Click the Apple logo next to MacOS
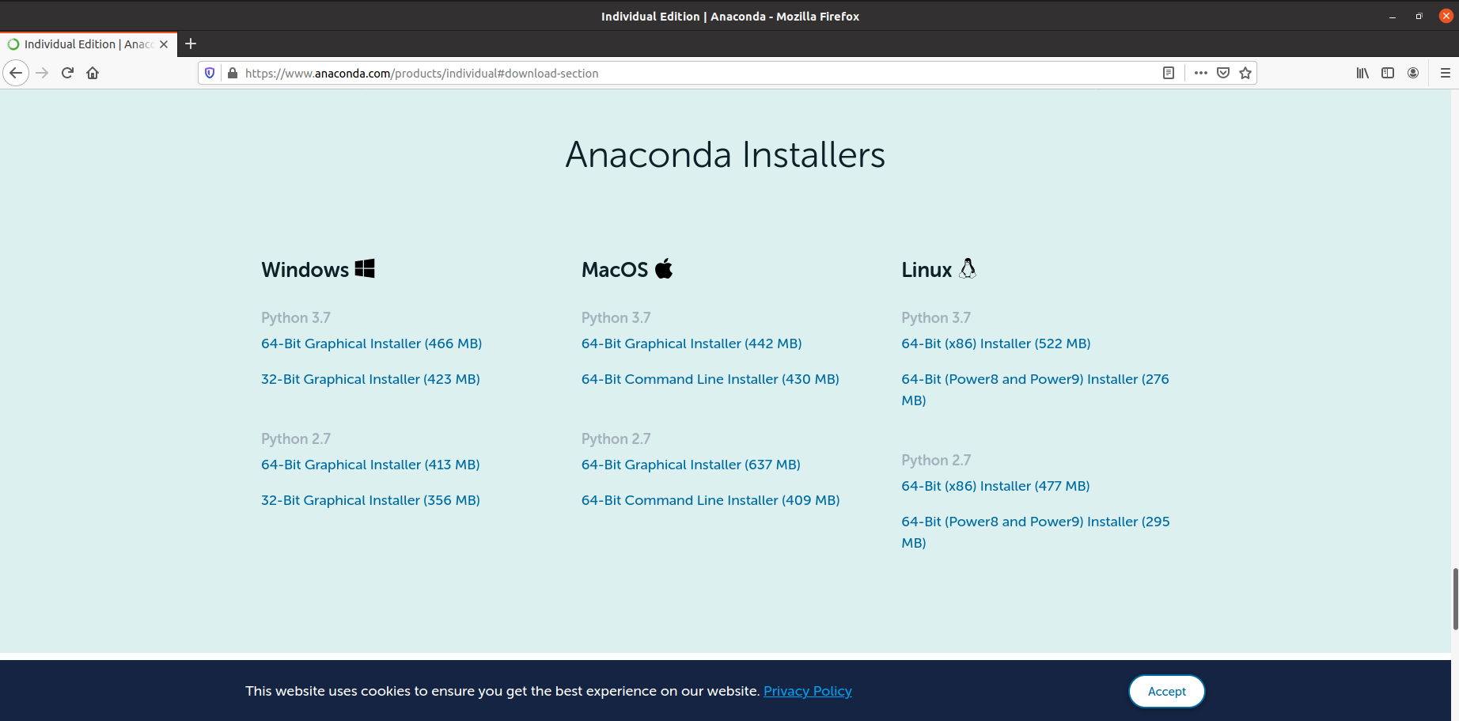 click(664, 268)
